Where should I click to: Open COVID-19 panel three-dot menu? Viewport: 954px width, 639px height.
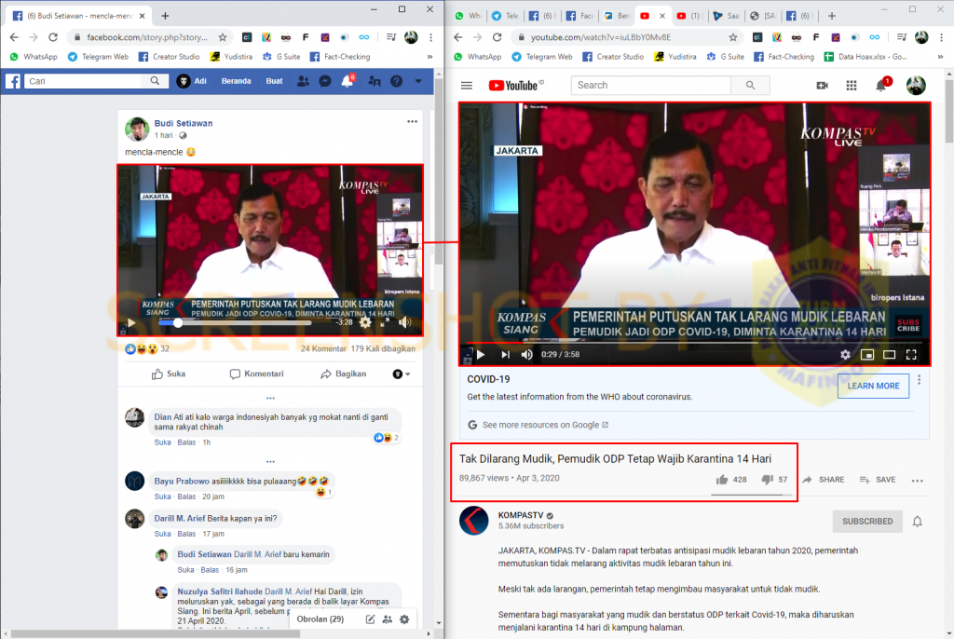point(920,381)
